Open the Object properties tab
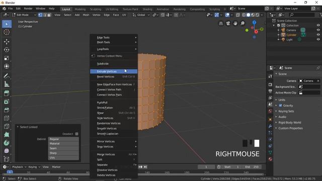The image size is (322, 181). click(270, 119)
